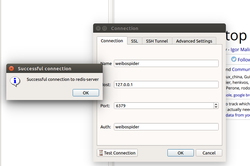Click the Connection dialog title bar text
The image size is (250, 166).
(125, 28)
